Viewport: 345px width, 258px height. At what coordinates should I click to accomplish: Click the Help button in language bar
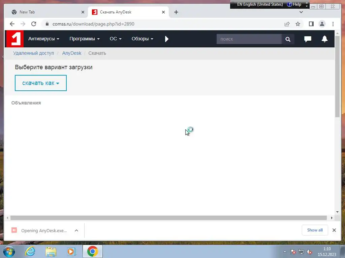(294, 4)
